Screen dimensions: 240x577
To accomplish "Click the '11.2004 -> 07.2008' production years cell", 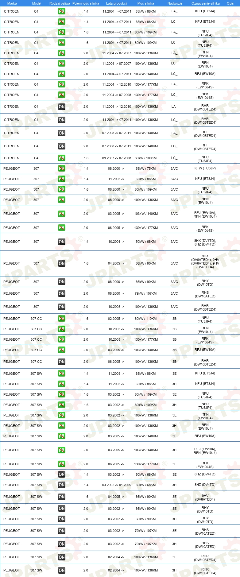I will pos(117,95).
